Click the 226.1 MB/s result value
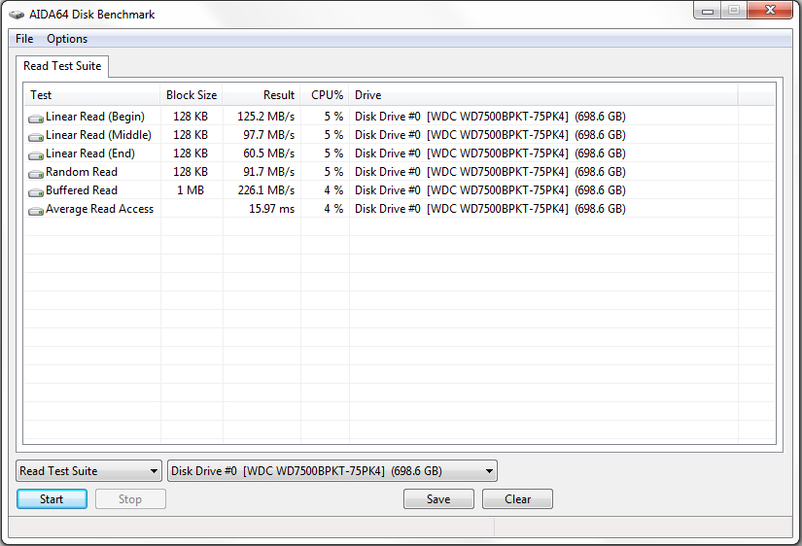The image size is (802, 546). pos(266,190)
